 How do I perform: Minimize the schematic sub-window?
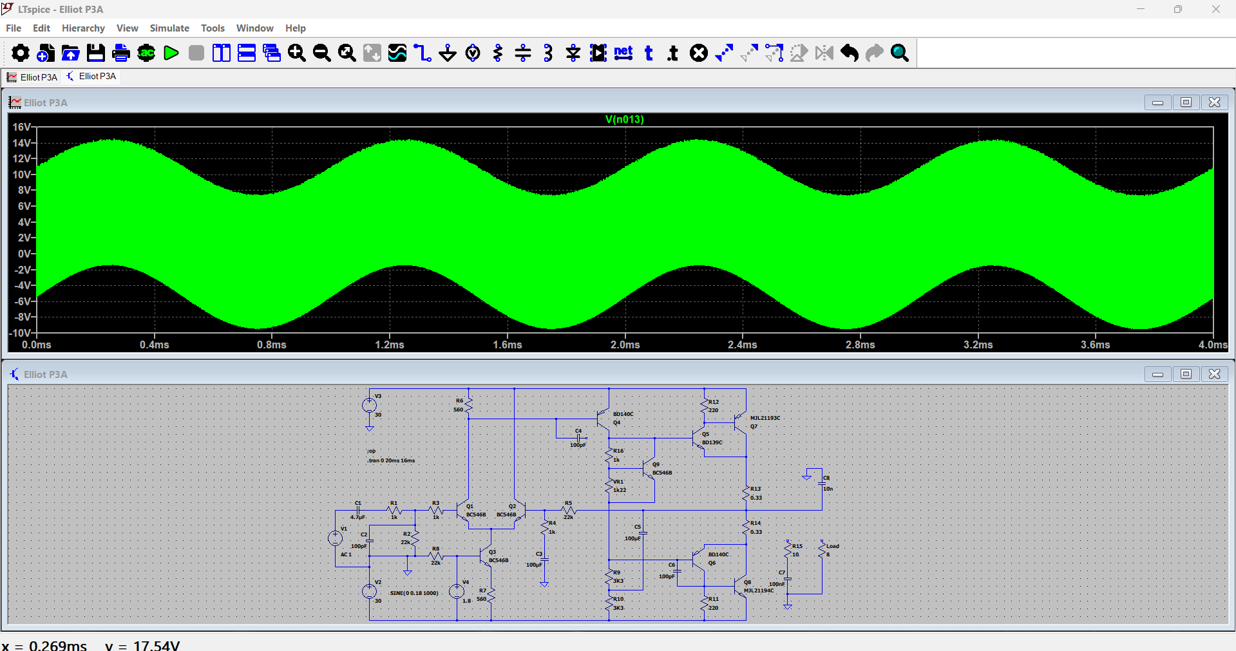[1157, 374]
